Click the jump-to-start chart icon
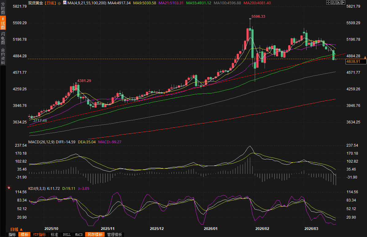Viewport: 367px width, 237px height. pyautogui.click(x=333, y=2)
